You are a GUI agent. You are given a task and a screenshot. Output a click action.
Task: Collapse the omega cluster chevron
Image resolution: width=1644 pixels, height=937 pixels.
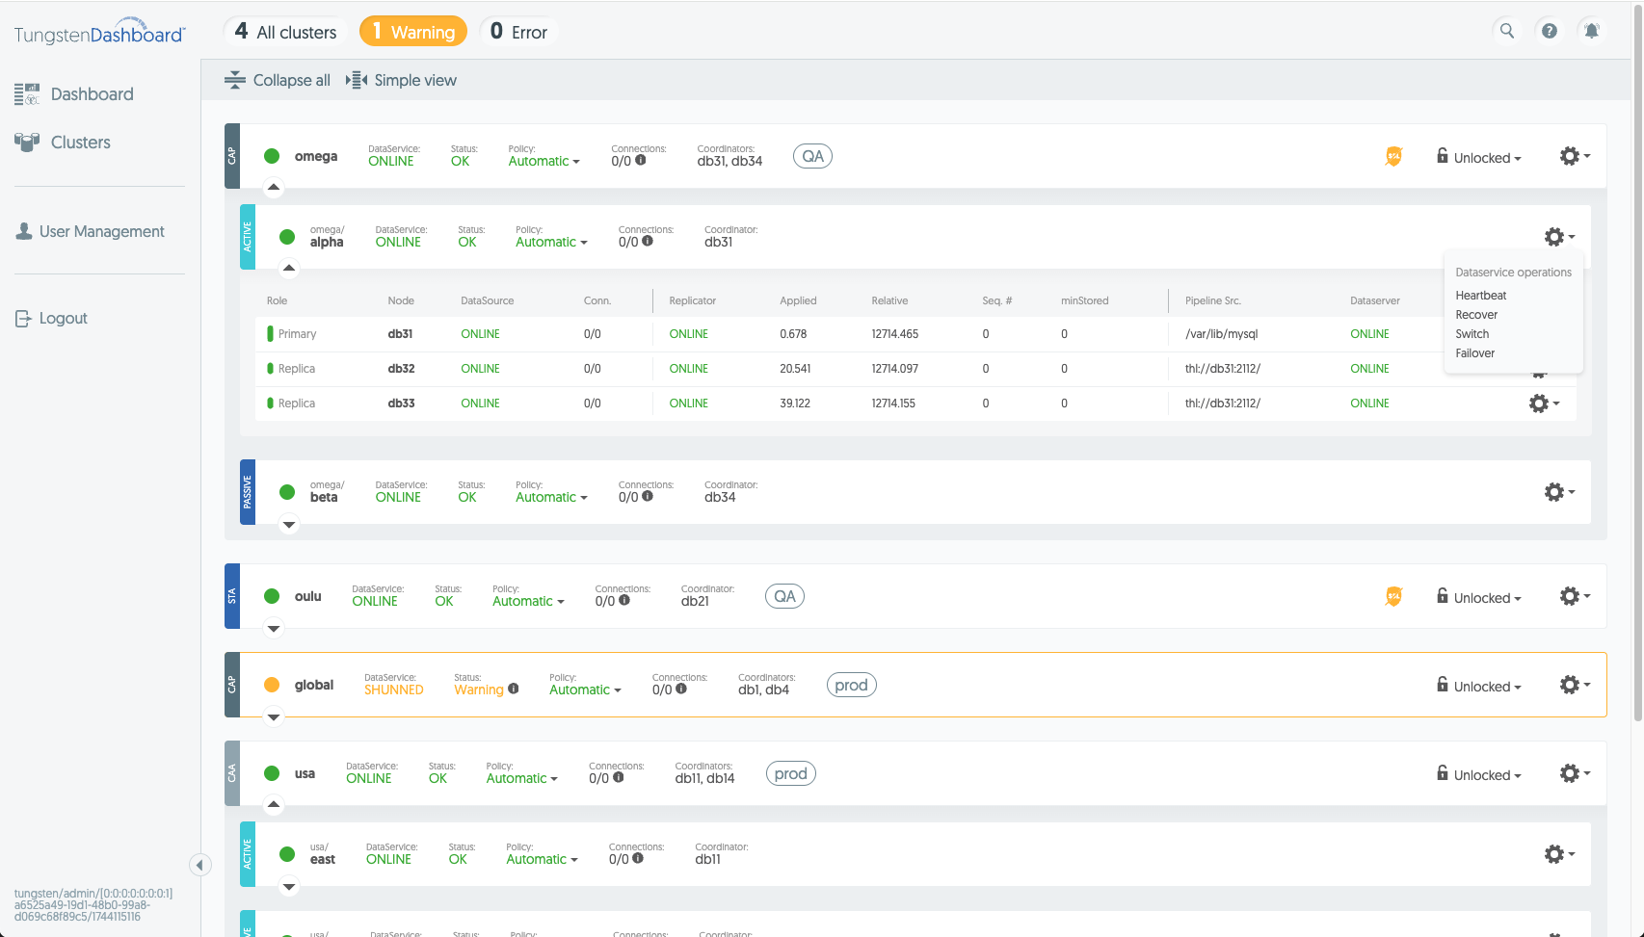click(274, 188)
